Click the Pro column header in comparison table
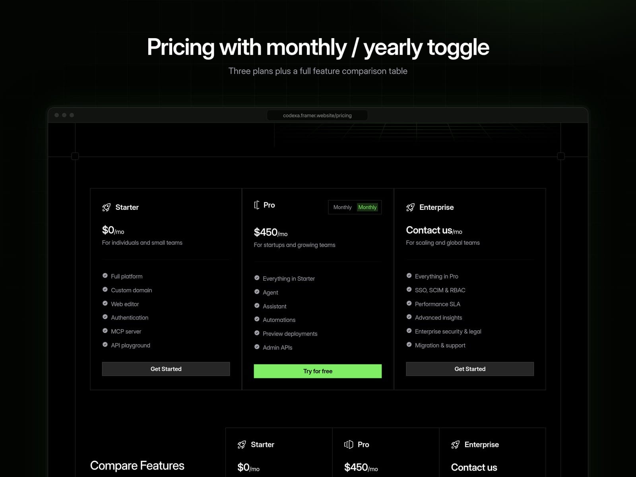The height and width of the screenshot is (477, 636). point(363,445)
